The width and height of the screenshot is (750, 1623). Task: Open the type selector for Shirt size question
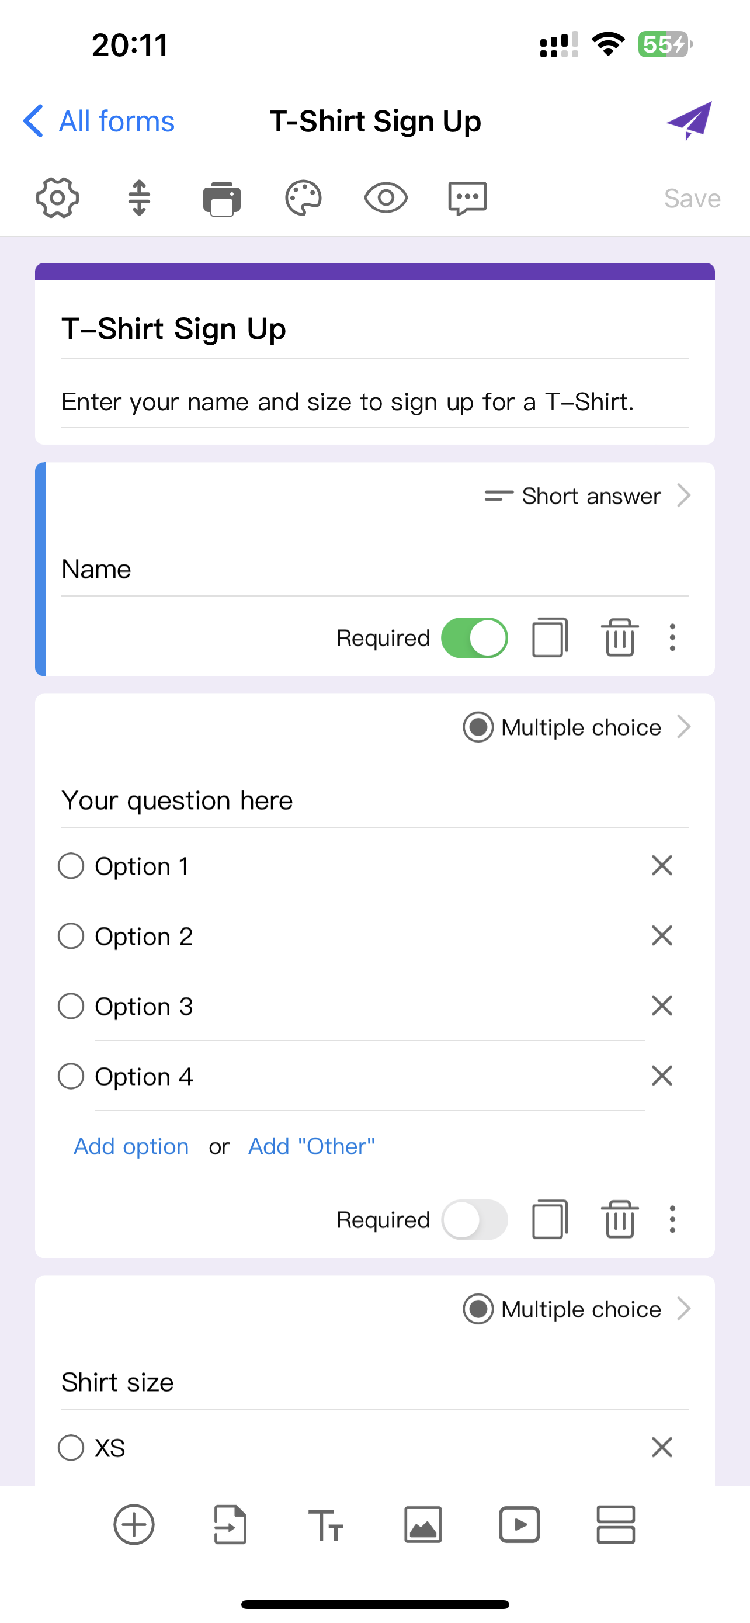click(x=581, y=1309)
